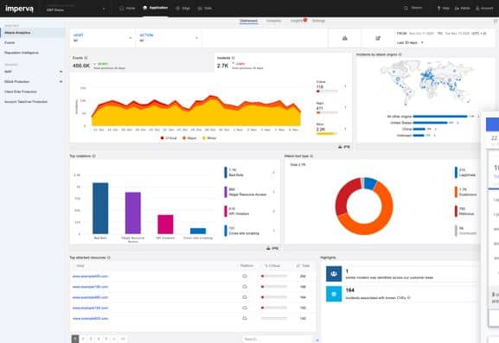Click the search field below the resources table
This screenshot has width=499, height=343.
[277, 339]
